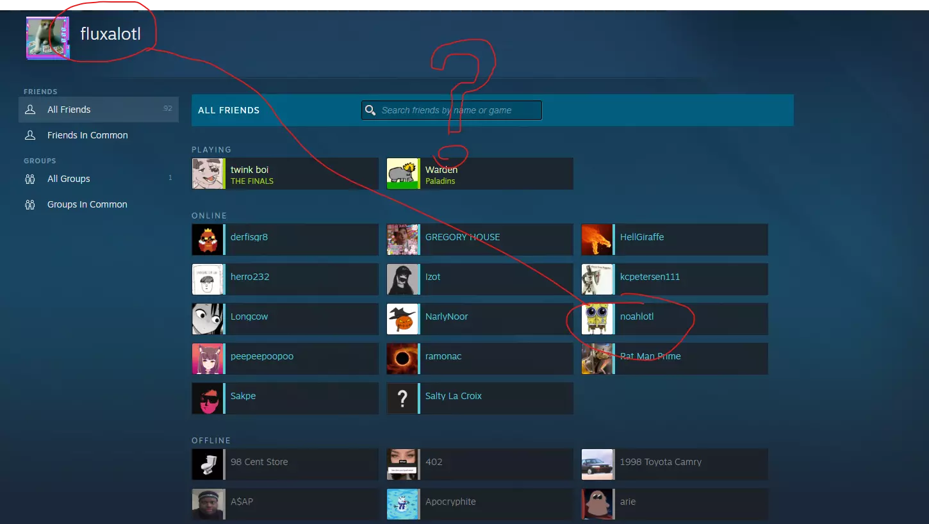Screen dimensions: 929x524
Task: Open GREGORY HOUSE avatar
Action: pyautogui.click(x=402, y=240)
